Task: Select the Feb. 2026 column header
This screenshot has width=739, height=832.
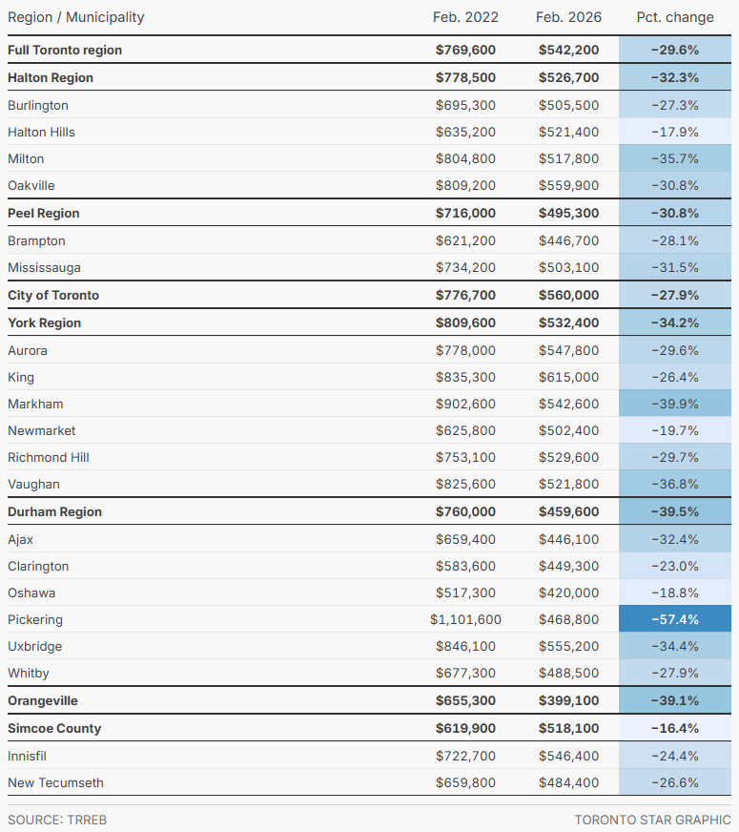Action: (568, 17)
